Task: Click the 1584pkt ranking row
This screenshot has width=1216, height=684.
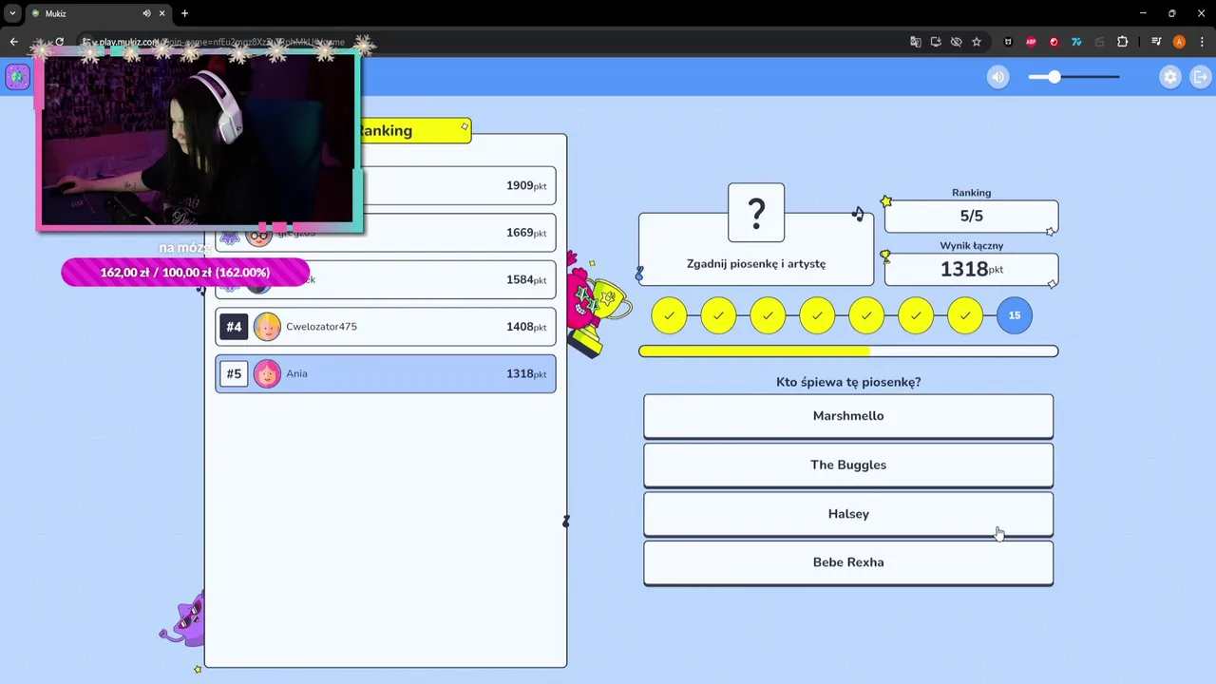Action: (386, 280)
